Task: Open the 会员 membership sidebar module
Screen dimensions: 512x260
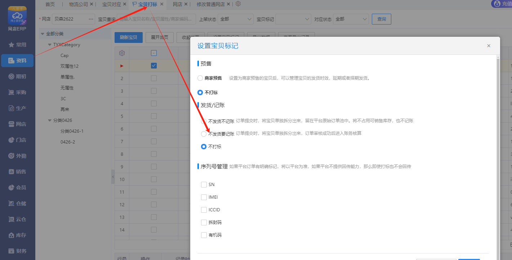Action: pos(17,188)
